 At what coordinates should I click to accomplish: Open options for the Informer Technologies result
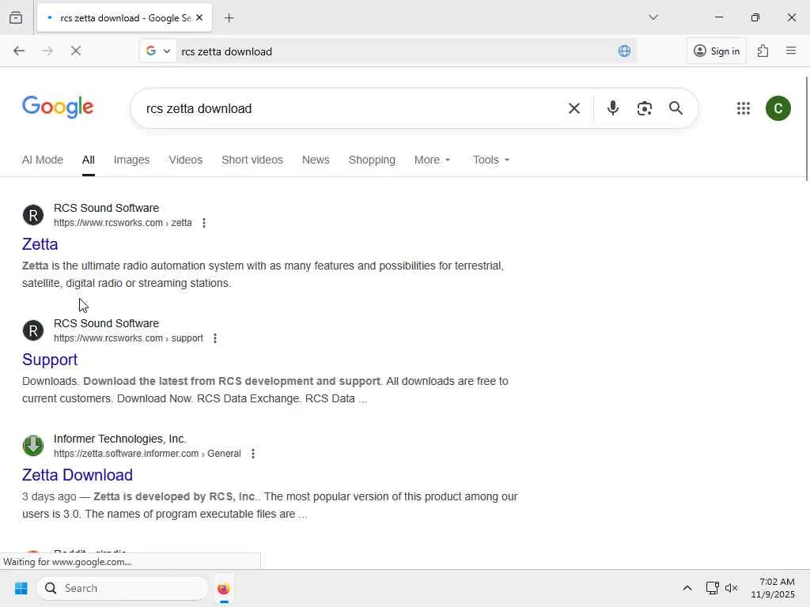pos(253,454)
